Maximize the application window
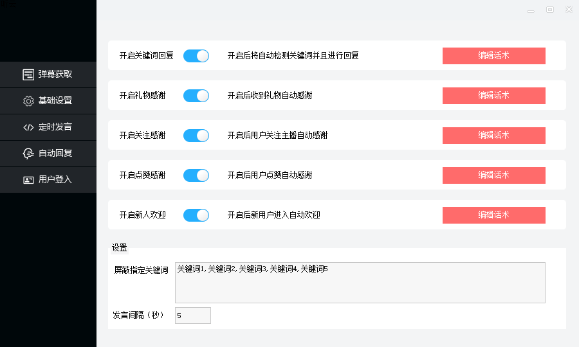The height and width of the screenshot is (347, 579). (x=550, y=10)
